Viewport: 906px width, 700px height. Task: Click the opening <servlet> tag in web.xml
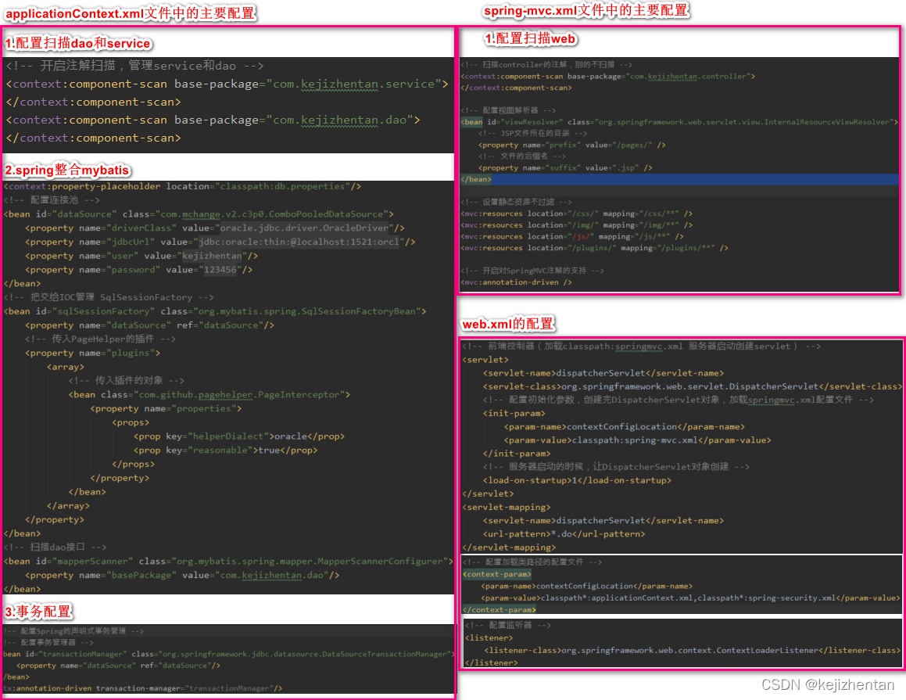[485, 360]
